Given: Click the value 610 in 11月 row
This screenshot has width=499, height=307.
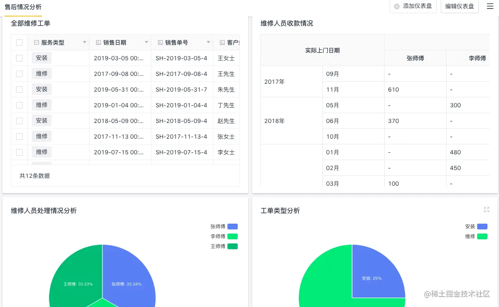Looking at the screenshot, I should coord(393,90).
